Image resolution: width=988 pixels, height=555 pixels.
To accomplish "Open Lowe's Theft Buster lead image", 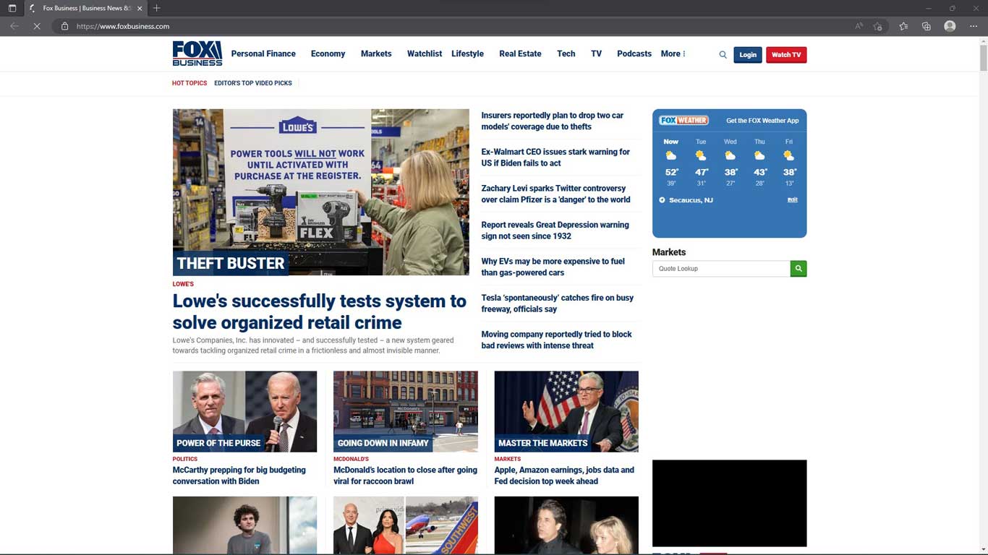I will click(x=320, y=192).
